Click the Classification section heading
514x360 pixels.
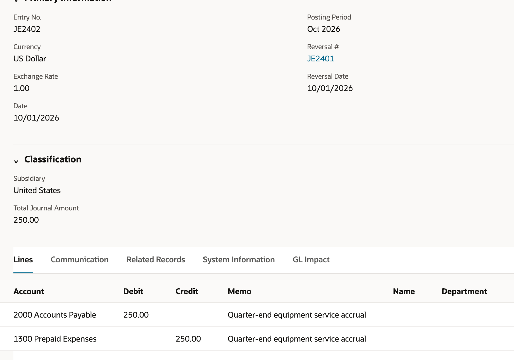pos(53,159)
